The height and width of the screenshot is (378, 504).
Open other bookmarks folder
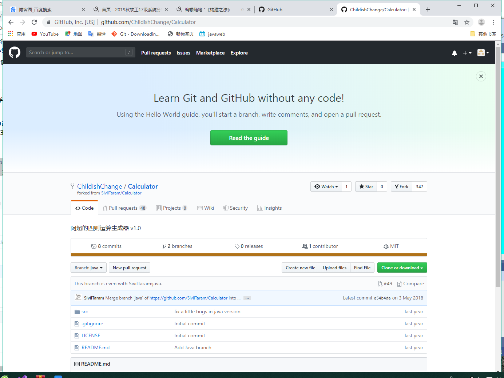coord(483,34)
